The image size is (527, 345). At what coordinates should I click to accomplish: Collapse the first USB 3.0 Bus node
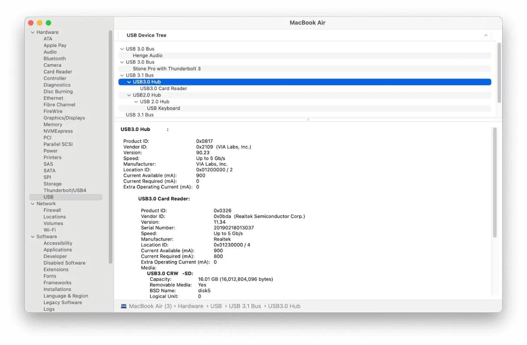tap(122, 49)
